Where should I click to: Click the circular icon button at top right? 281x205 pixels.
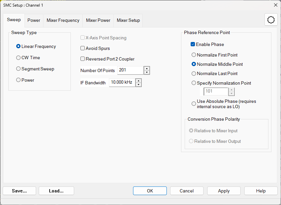coord(271,20)
